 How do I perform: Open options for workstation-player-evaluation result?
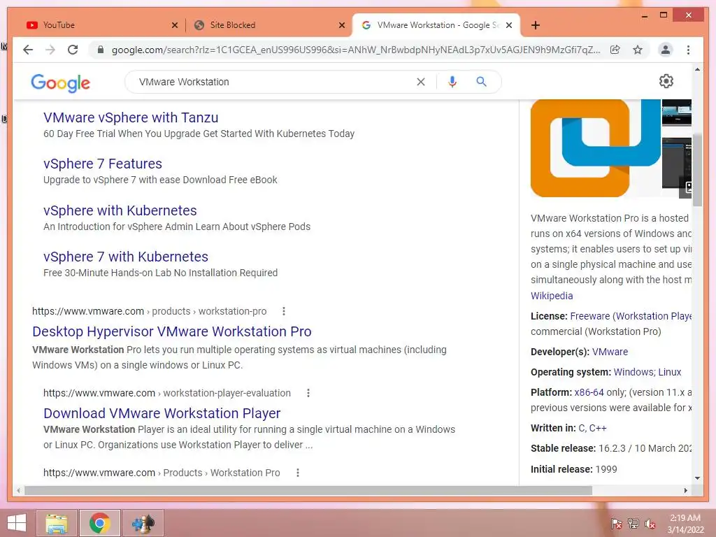[308, 393]
